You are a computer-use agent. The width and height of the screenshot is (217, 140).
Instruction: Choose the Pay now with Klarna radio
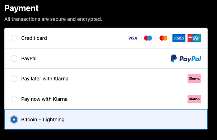pos(14,99)
